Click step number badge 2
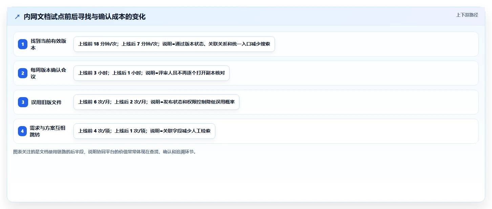Viewport: 492px width, 209px height. [23, 73]
